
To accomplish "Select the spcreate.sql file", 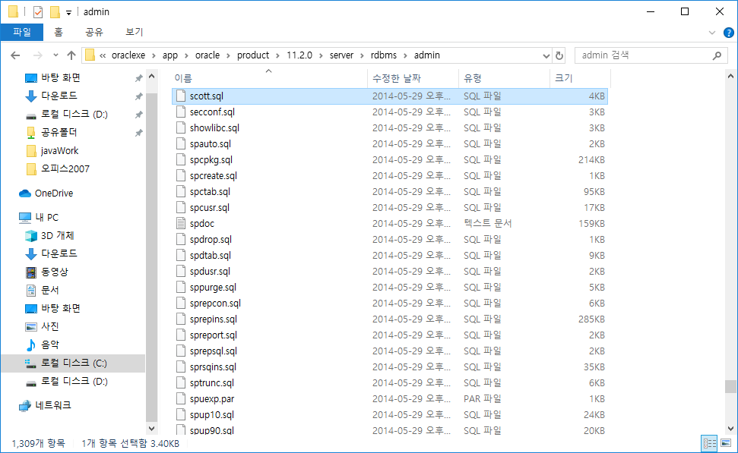I will tap(390, 176).
